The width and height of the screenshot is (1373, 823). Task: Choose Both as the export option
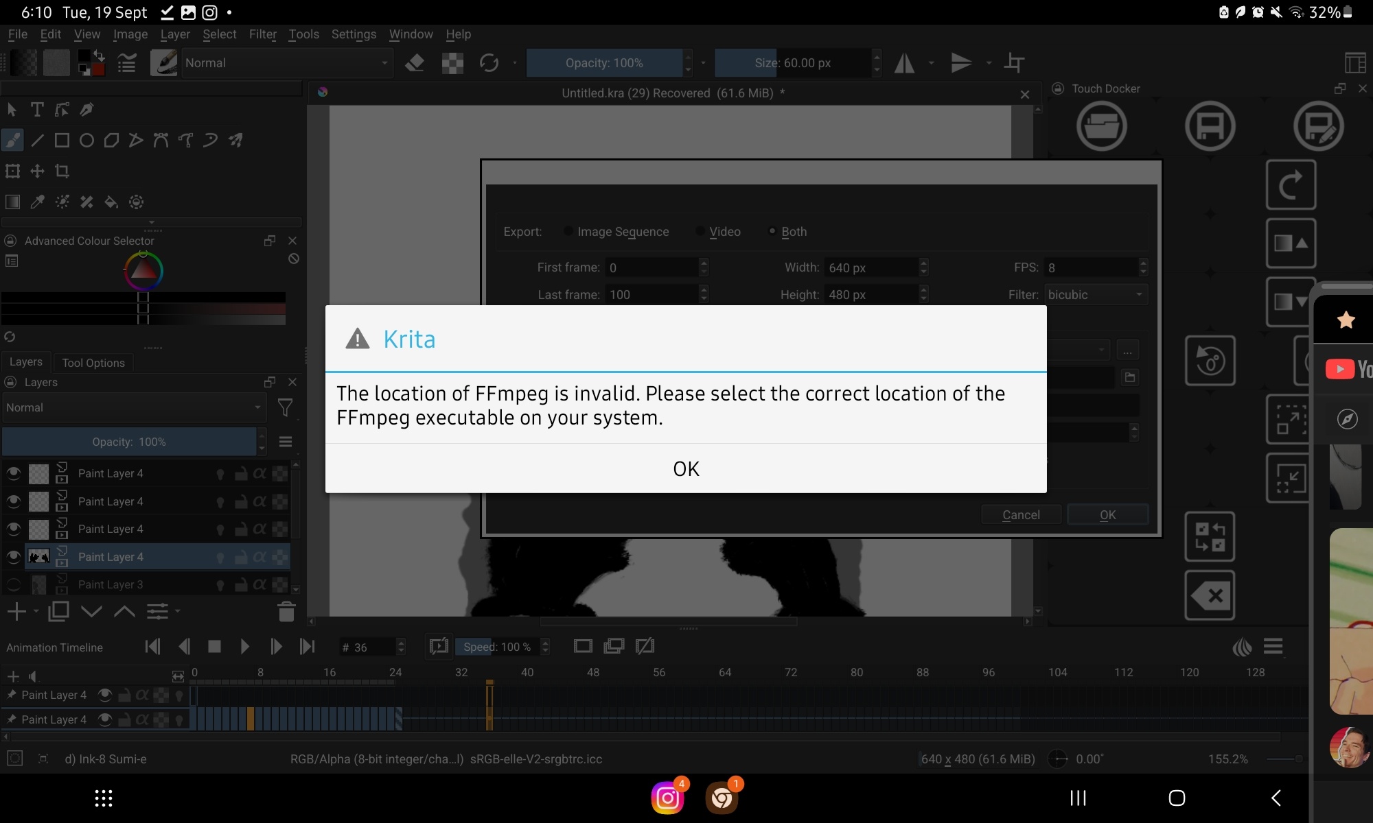[x=772, y=232]
